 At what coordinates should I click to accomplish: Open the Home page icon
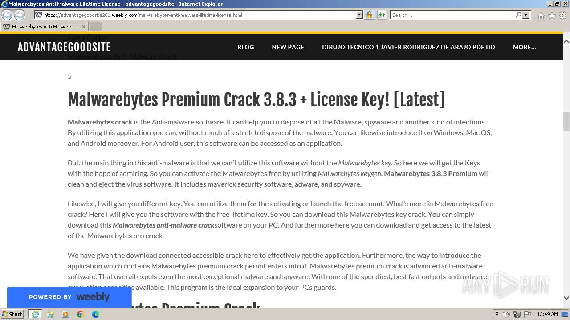point(541,16)
